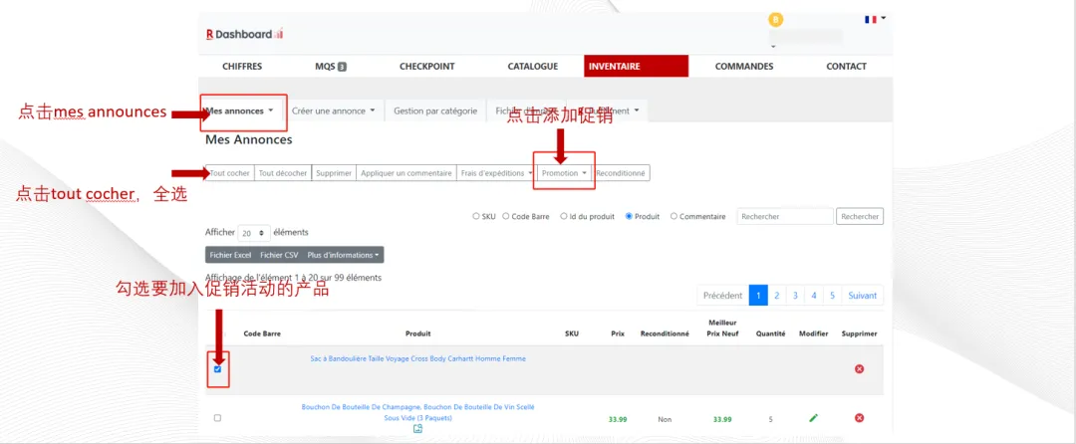Click the Reconditionné toolbar button
Image resolution: width=1076 pixels, height=444 pixels.
(x=621, y=173)
